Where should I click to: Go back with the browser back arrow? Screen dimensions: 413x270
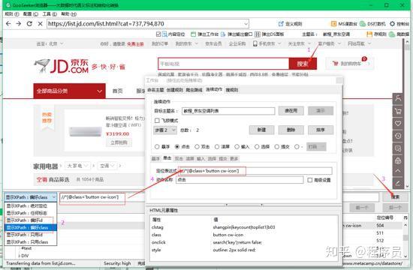8,24
